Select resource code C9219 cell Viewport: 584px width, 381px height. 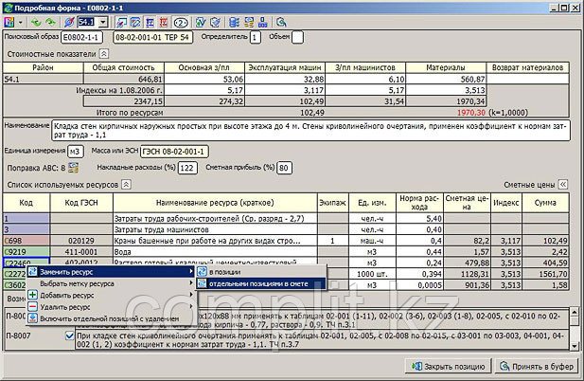pos(27,252)
